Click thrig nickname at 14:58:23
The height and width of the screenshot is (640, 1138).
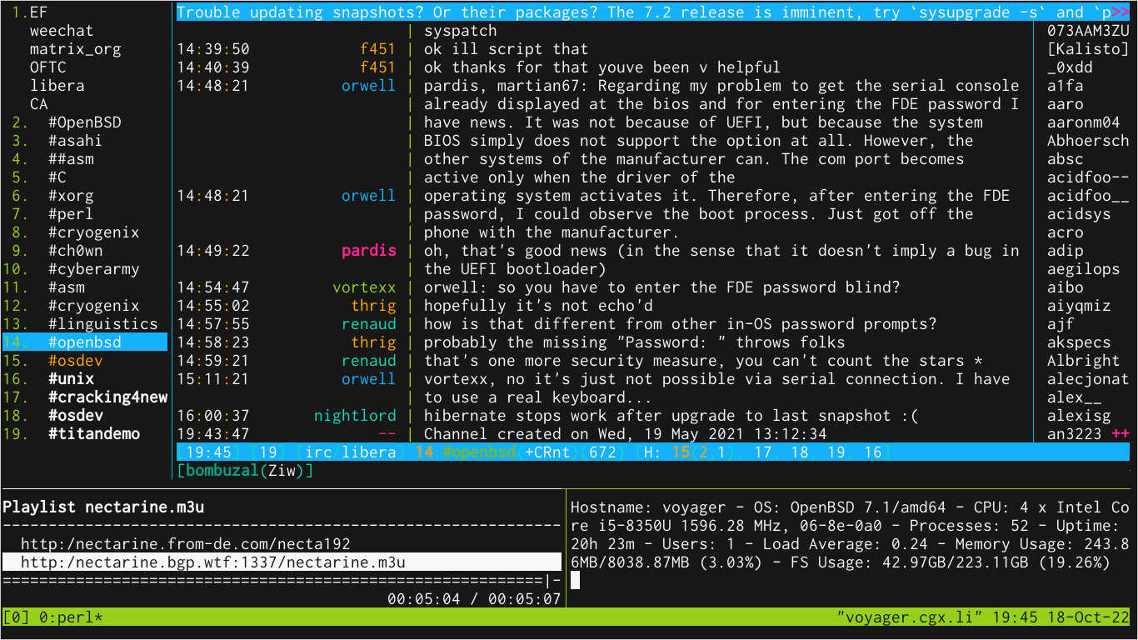pos(373,342)
